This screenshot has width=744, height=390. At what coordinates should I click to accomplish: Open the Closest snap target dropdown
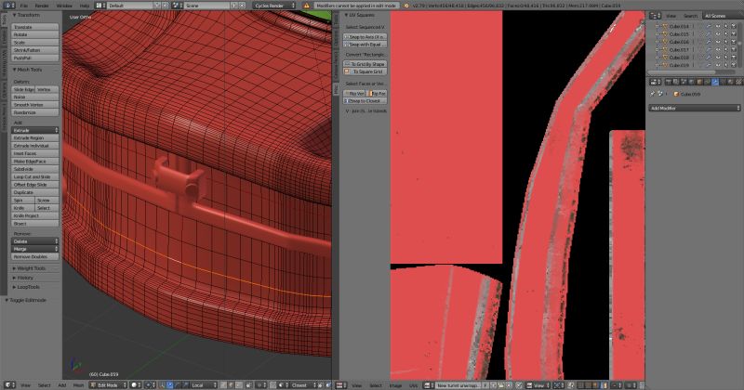click(302, 384)
